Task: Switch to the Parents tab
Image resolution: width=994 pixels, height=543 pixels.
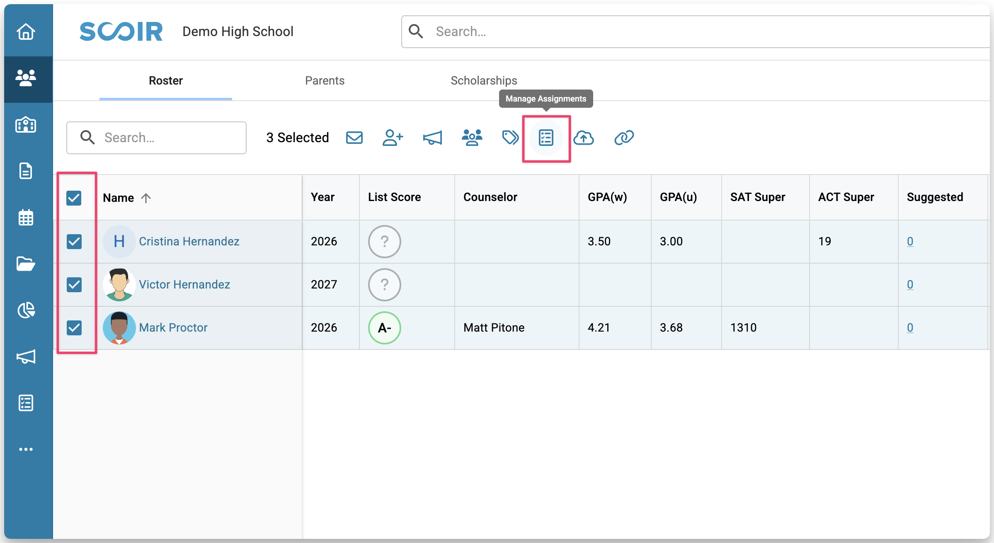Action: (325, 80)
